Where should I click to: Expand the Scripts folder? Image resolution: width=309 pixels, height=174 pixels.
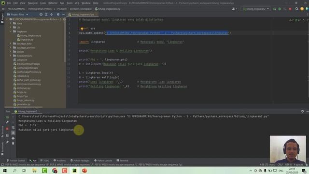tap(11, 52)
